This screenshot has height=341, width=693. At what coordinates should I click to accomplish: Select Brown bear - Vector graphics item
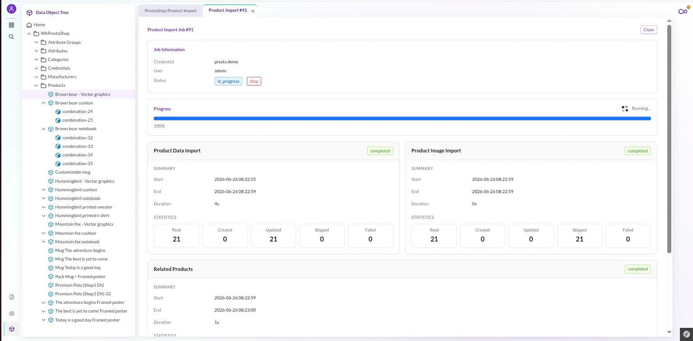(x=83, y=95)
